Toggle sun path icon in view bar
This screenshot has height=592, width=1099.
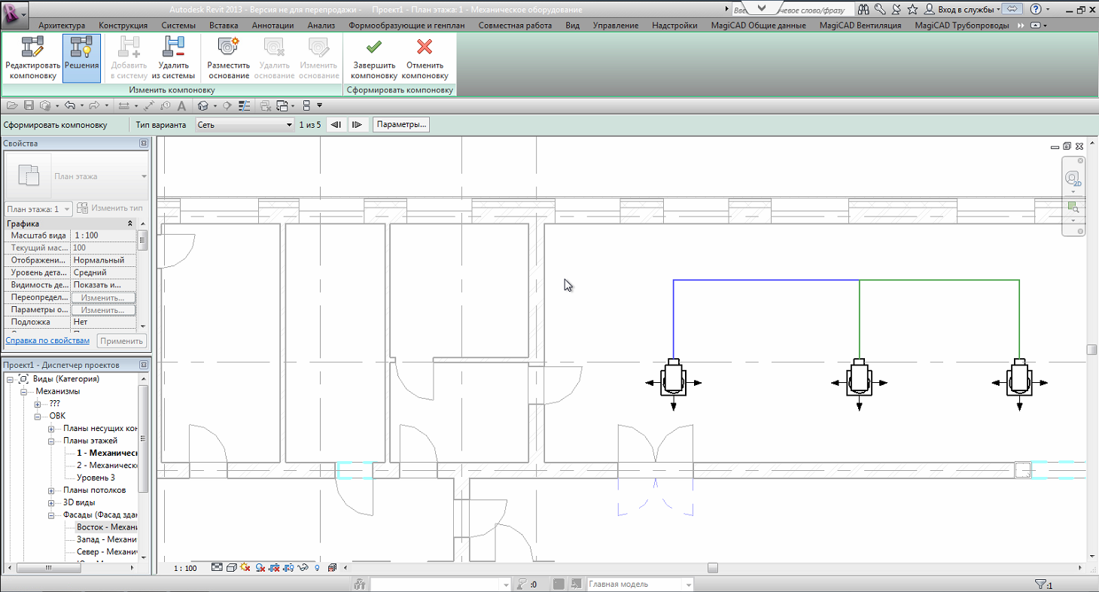click(x=245, y=568)
